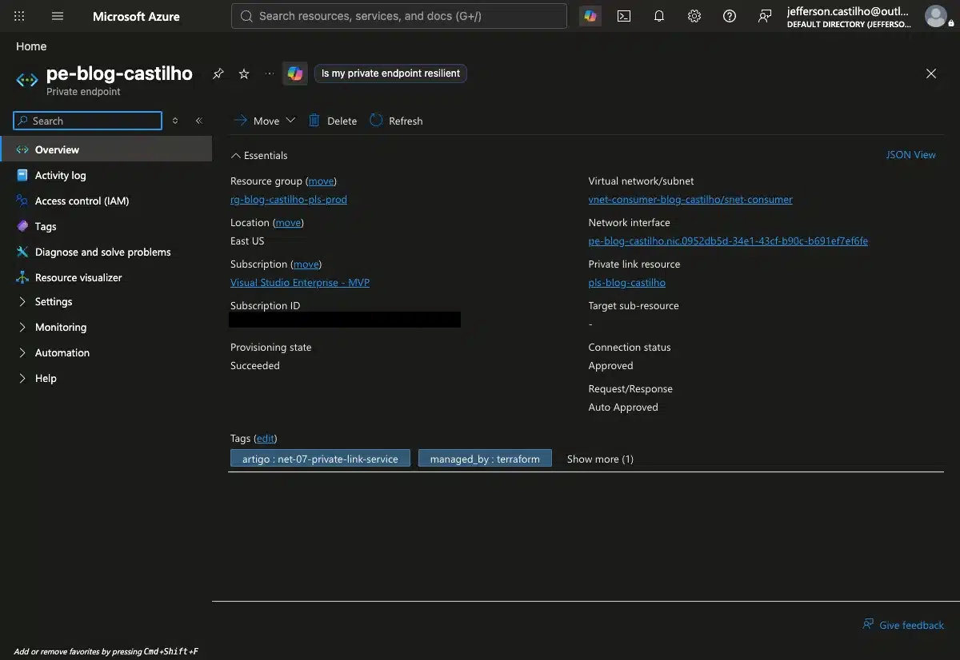Click the Delete trash icon
Viewport: 960px width, 660px height.
tap(314, 121)
